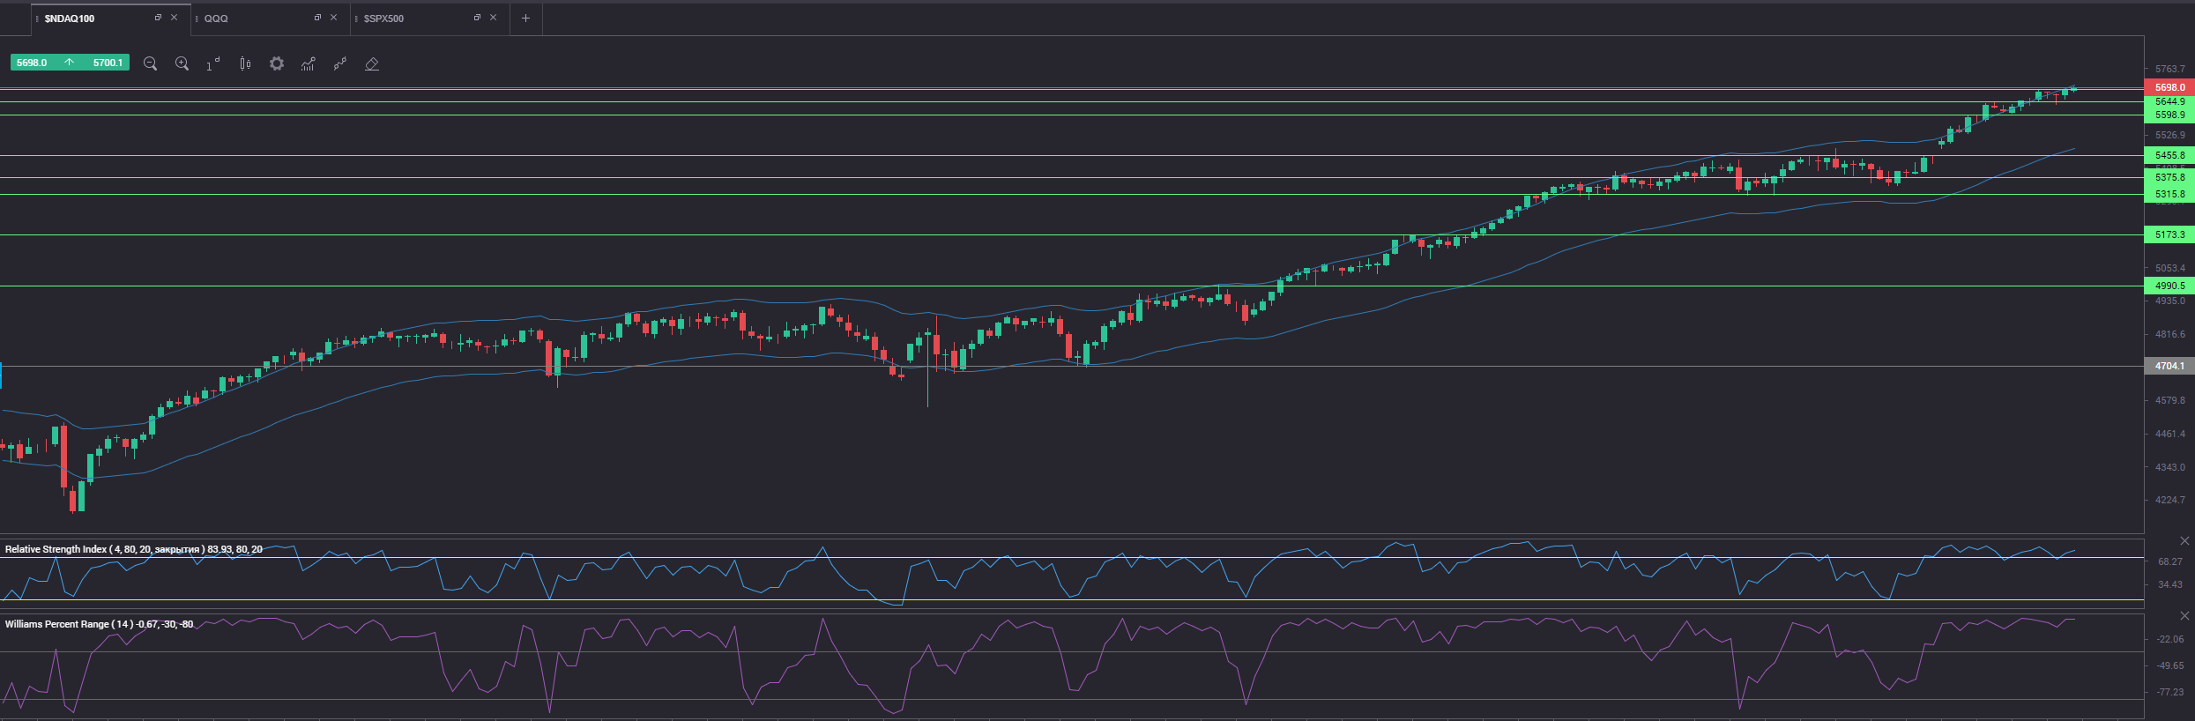Add a new chart tab
This screenshot has width=2195, height=721.
point(525,18)
